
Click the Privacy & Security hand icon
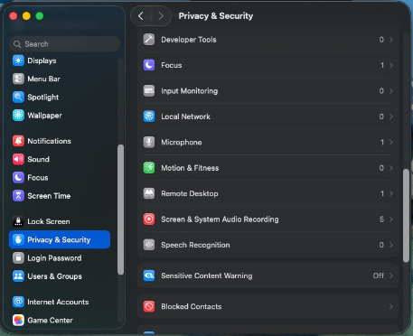pos(18,239)
